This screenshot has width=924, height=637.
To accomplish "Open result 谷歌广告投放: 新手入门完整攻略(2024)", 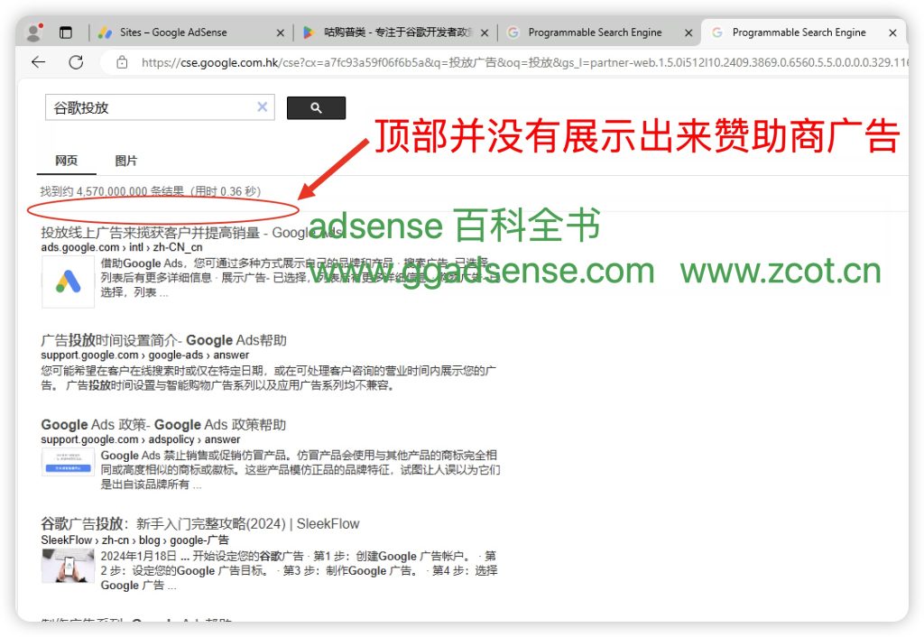I will click(199, 524).
